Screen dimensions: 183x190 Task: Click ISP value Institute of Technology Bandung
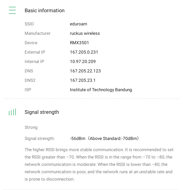pyautogui.click(x=101, y=90)
